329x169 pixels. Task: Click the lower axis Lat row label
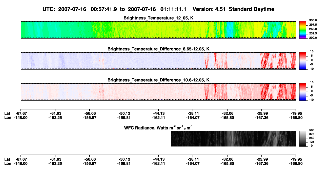[x=7, y=159]
